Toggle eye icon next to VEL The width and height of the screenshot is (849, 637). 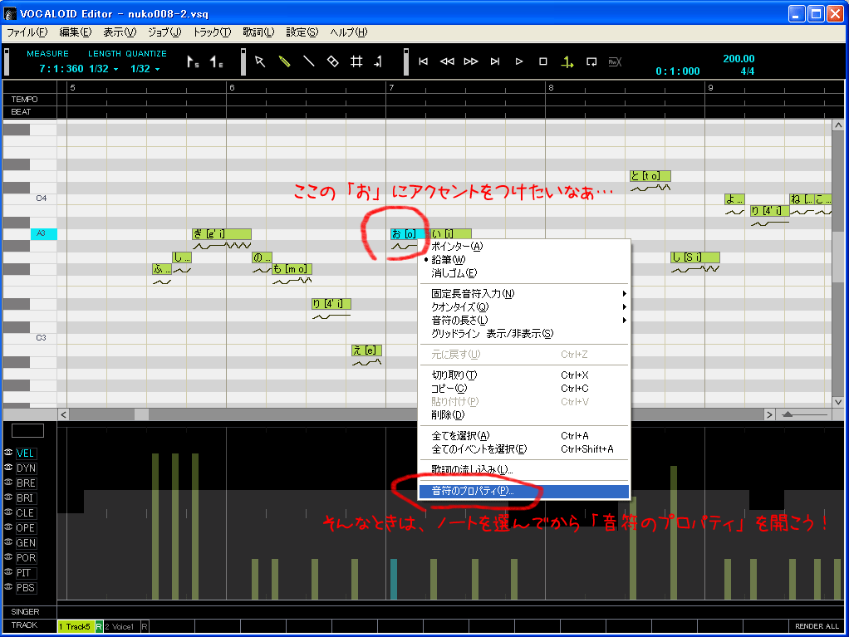tap(8, 453)
